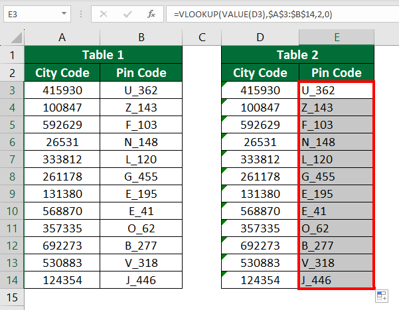Image resolution: width=399 pixels, height=310 pixels.
Task: Select column E header
Action: point(337,37)
